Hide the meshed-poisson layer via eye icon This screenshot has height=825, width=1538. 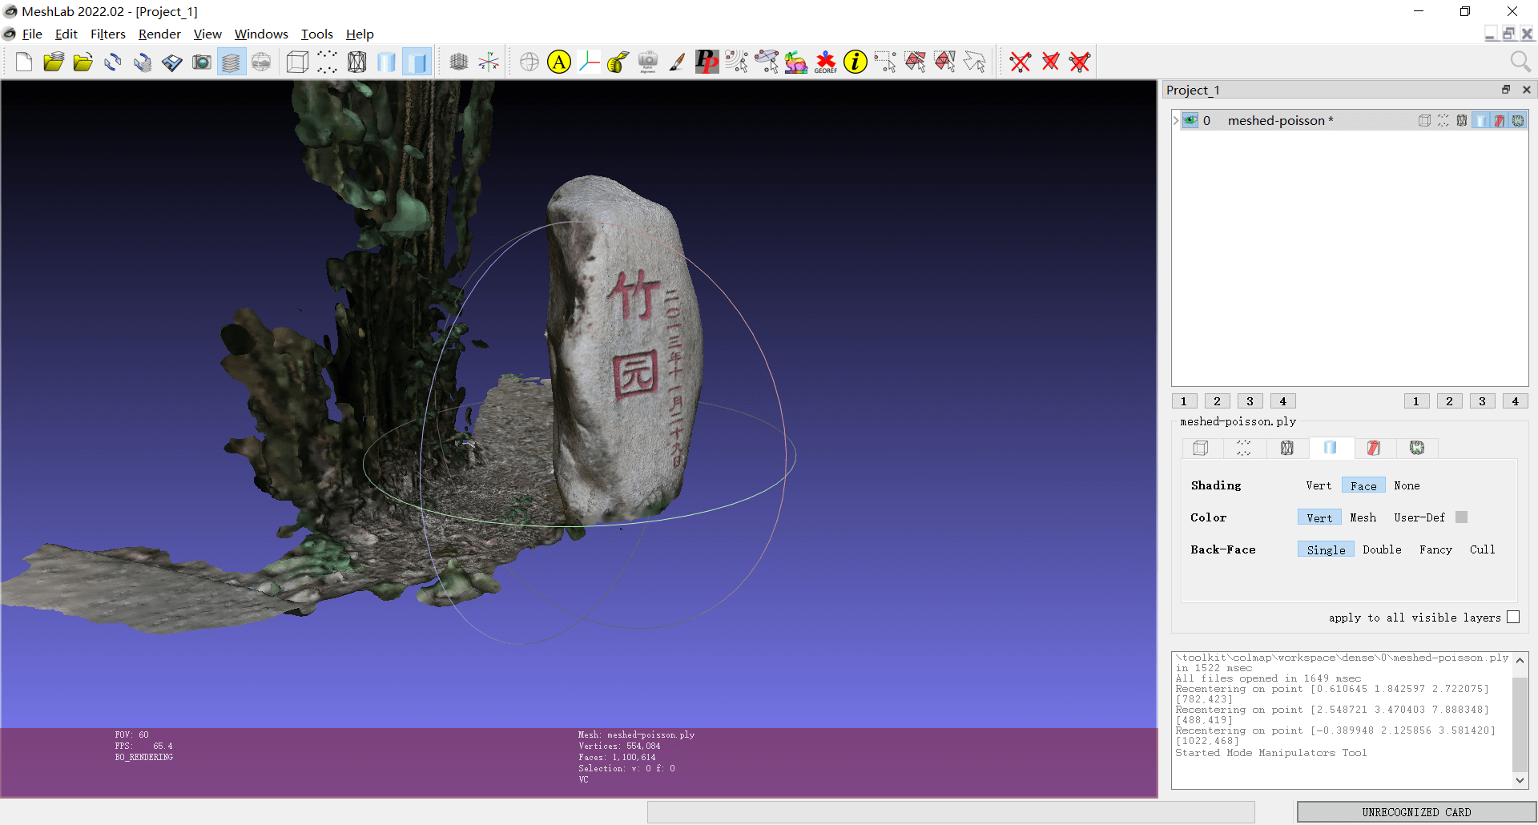tap(1190, 120)
